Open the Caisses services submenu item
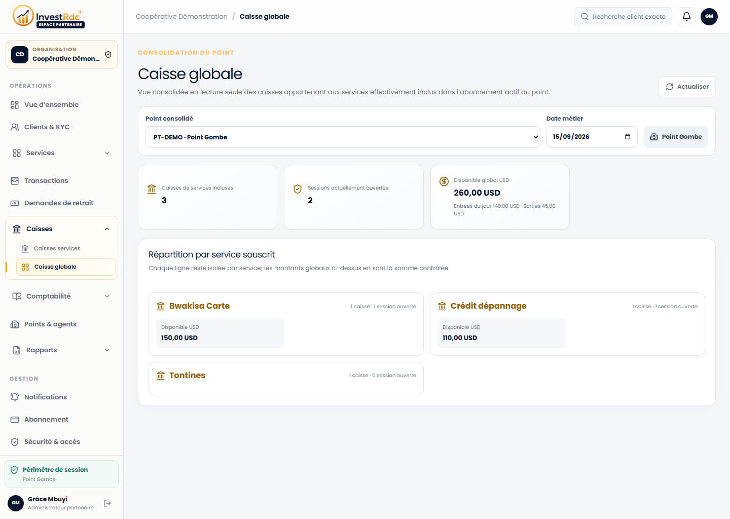This screenshot has height=519, width=730. (x=66, y=249)
